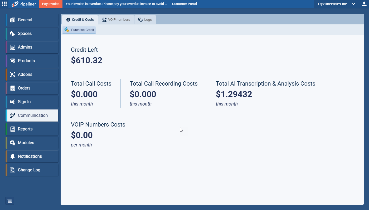369x210 pixels.
Task: Collapse the sidebar with hamburger button
Action: pyautogui.click(x=10, y=201)
